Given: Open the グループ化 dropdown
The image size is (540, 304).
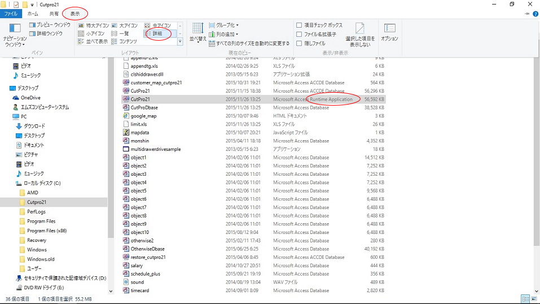Looking at the screenshot, I should click(223, 25).
